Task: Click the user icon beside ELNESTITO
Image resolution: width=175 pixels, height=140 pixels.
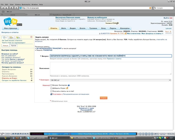Action: tap(100, 34)
